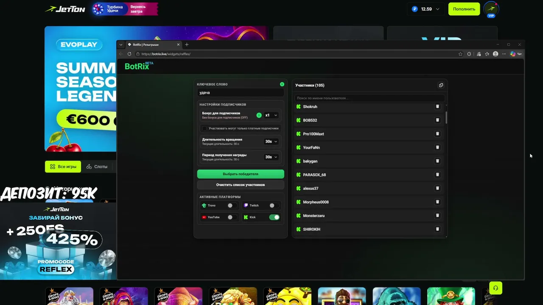Click the keyword field containing удача
Screen dimensions: 543x305
241,93
